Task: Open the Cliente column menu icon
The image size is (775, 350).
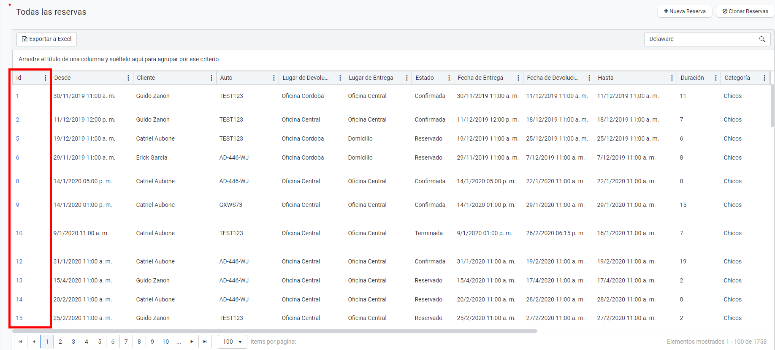Action: [211, 78]
